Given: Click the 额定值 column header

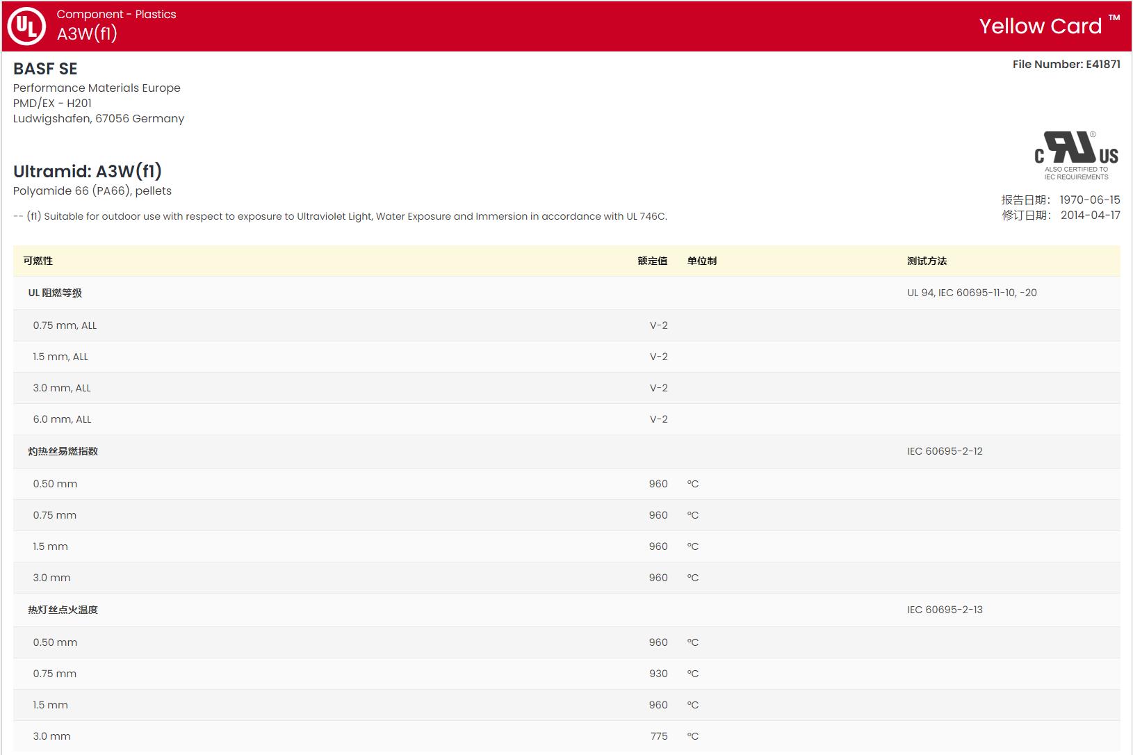Looking at the screenshot, I should click(x=652, y=261).
